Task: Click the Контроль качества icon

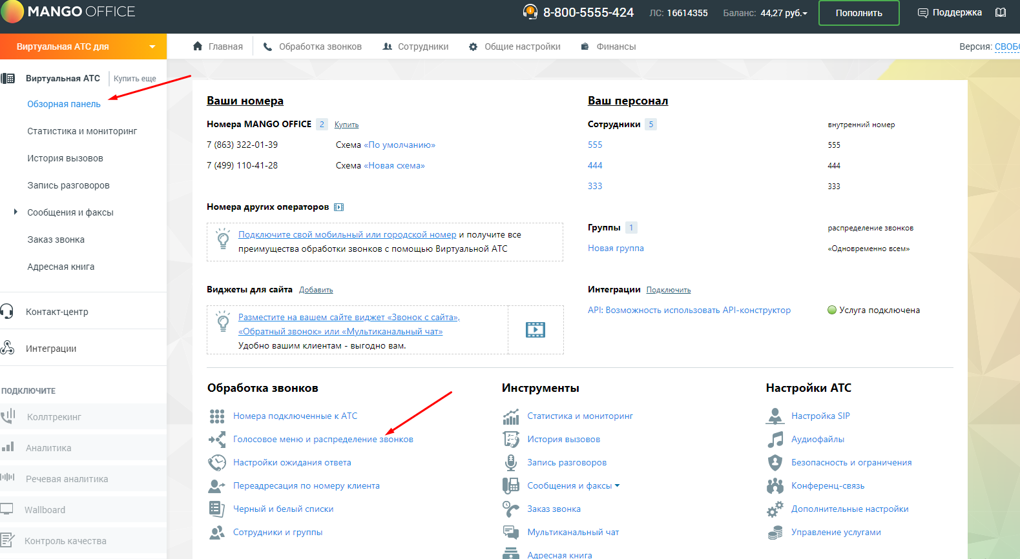Action: pos(8,540)
